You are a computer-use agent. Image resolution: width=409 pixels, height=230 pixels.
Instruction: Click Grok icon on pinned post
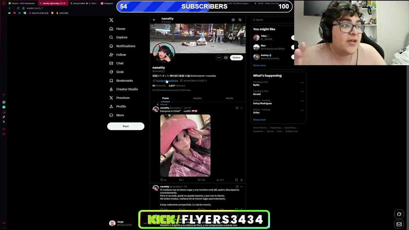[237, 108]
